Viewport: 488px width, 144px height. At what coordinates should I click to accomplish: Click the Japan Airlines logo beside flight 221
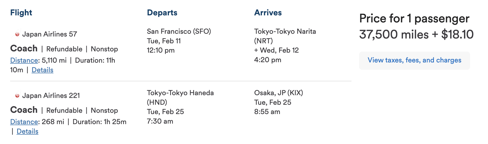point(17,95)
